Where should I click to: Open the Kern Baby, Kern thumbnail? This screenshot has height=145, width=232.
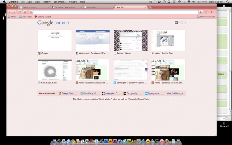pos(55,70)
